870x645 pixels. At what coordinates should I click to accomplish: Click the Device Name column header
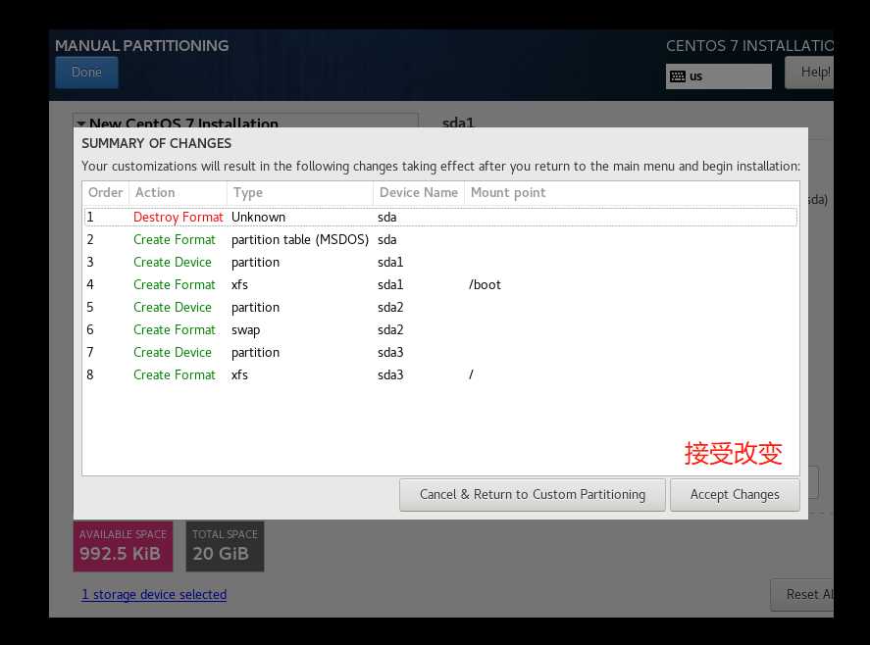coord(419,192)
